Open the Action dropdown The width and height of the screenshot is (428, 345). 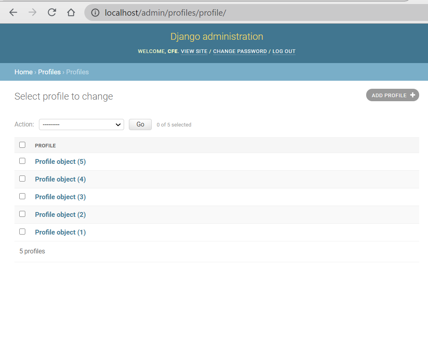[82, 125]
